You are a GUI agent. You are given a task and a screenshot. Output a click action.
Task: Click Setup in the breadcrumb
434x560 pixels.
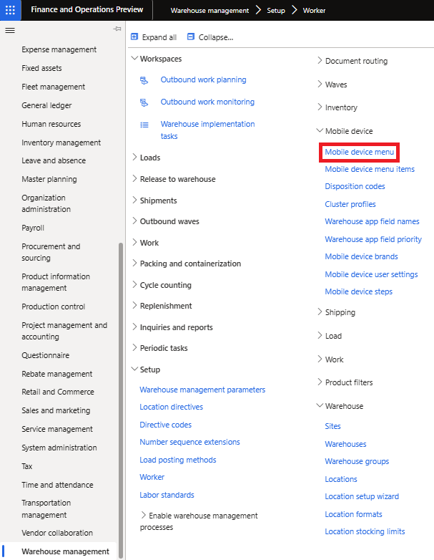[276, 10]
